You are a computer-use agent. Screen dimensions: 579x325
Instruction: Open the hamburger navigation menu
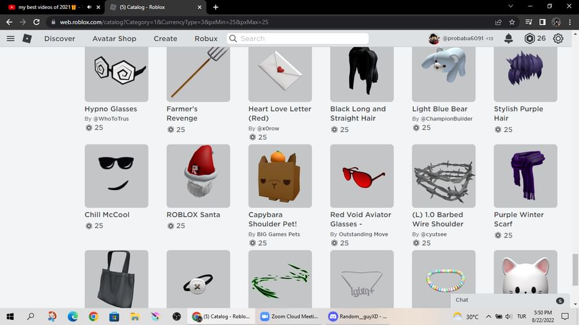[10, 39]
